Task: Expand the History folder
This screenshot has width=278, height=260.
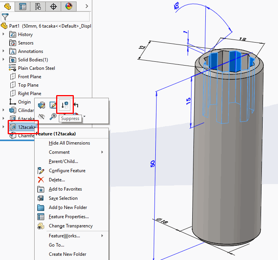Action: [x=3, y=35]
